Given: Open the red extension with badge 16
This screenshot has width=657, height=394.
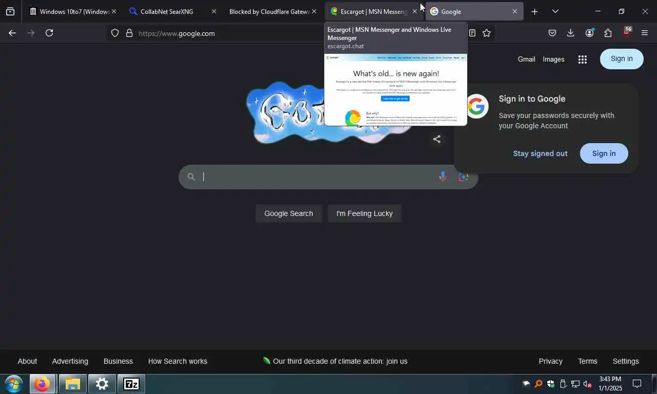Looking at the screenshot, I should click(x=627, y=32).
